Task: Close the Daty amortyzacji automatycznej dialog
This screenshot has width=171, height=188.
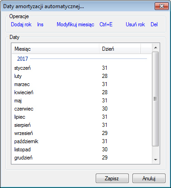Action: [x=161, y=6]
